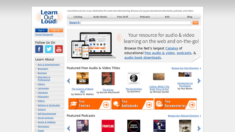
Task: Open the Blog tab
Action: click(190, 17)
